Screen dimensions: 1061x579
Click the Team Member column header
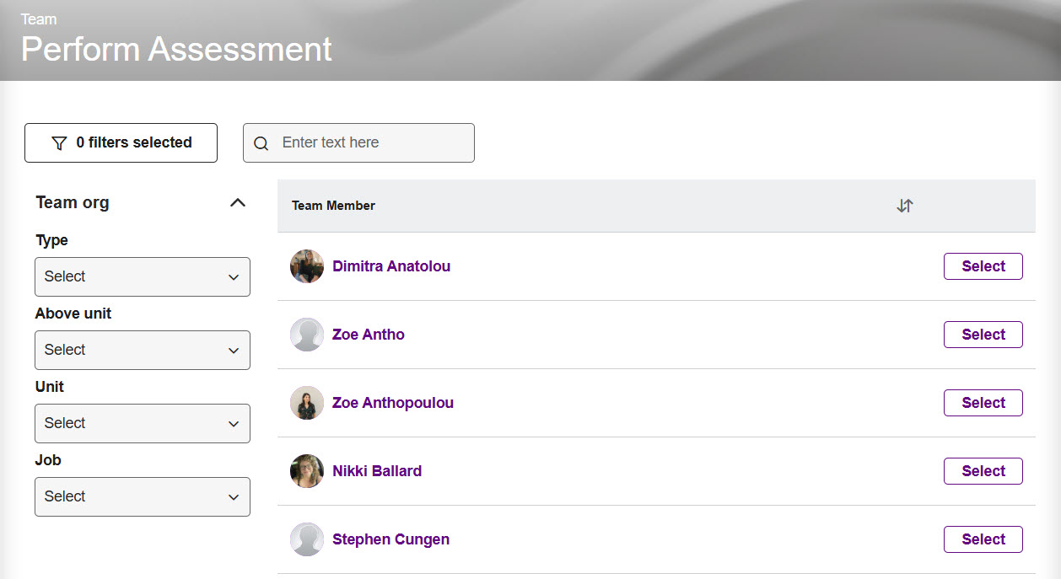[x=333, y=205]
